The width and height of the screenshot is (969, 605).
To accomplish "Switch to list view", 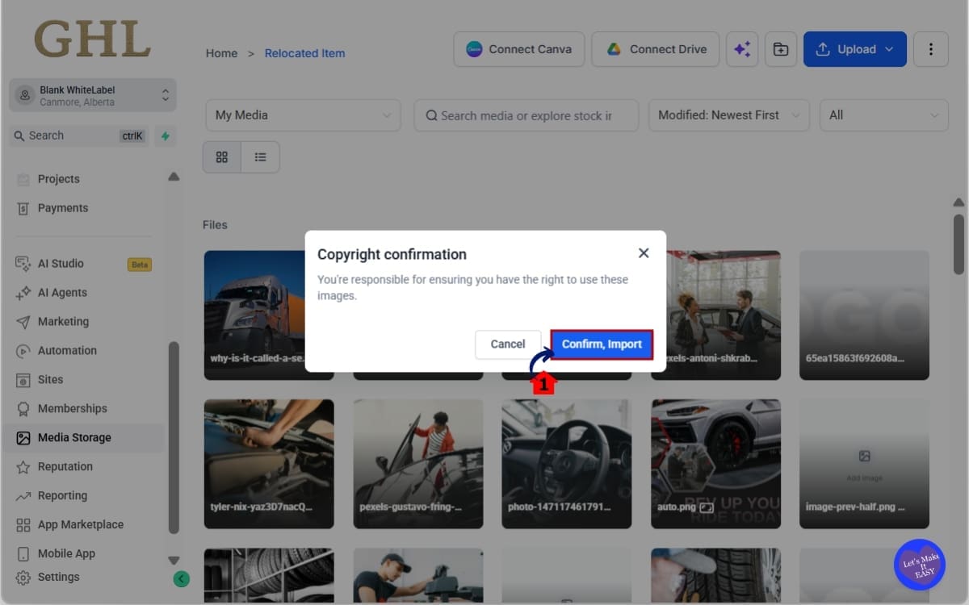I will click(x=260, y=157).
